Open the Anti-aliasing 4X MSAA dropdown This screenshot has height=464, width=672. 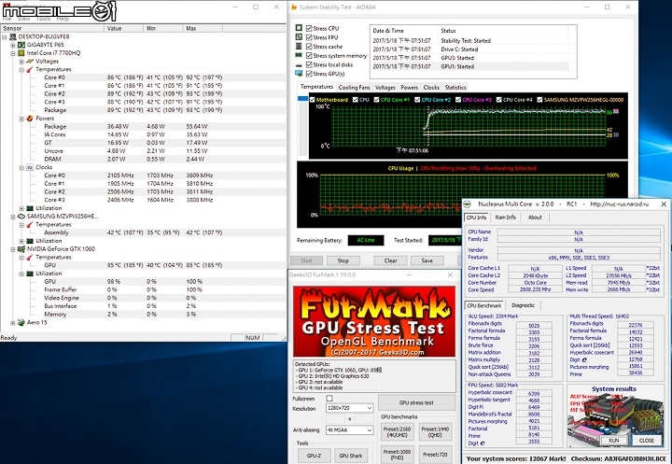[350, 429]
